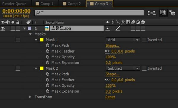178x108 pixels.
Task: Click the Shy switch column header icon
Action: [107, 22]
